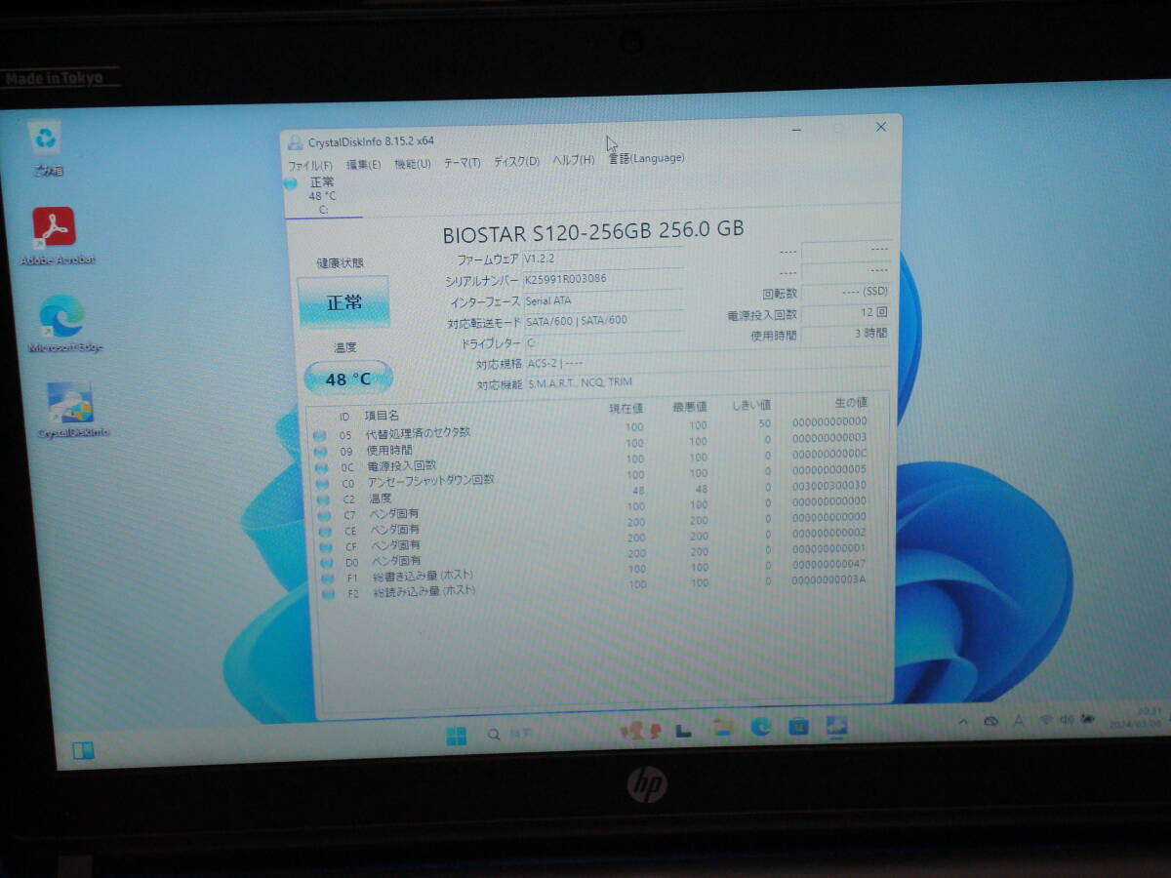Select SMART row 05 代替処理済のセクタ数

(x=589, y=428)
